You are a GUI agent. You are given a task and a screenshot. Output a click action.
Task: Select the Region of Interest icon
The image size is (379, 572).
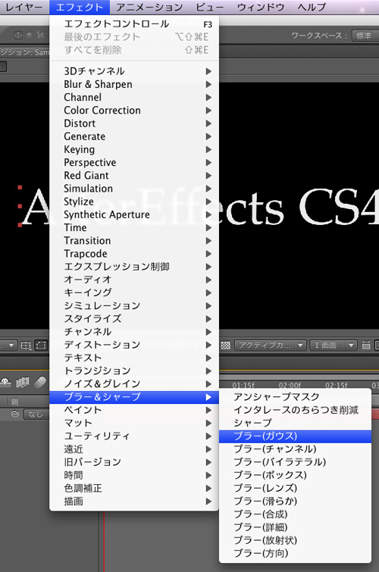coord(26,345)
